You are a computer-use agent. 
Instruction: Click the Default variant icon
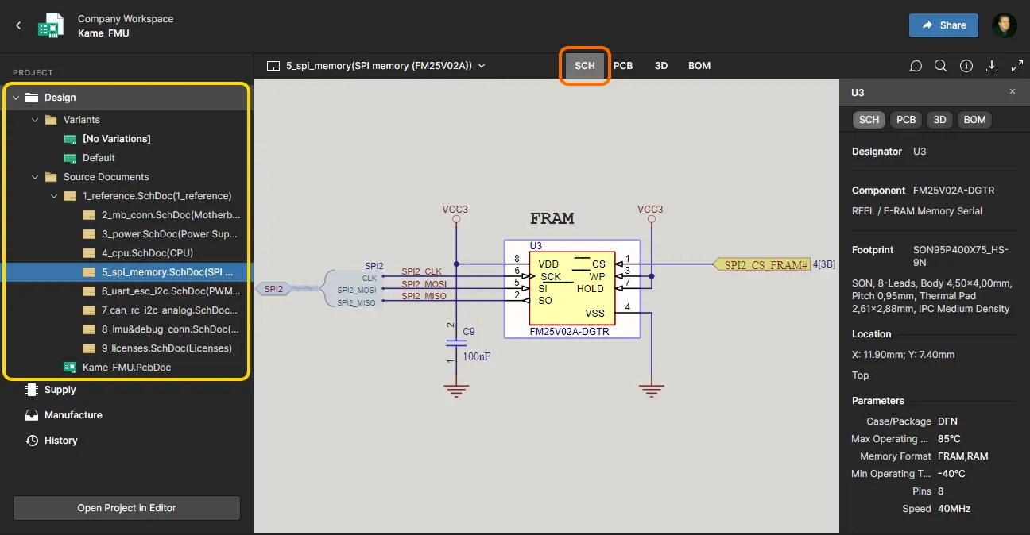(x=70, y=158)
